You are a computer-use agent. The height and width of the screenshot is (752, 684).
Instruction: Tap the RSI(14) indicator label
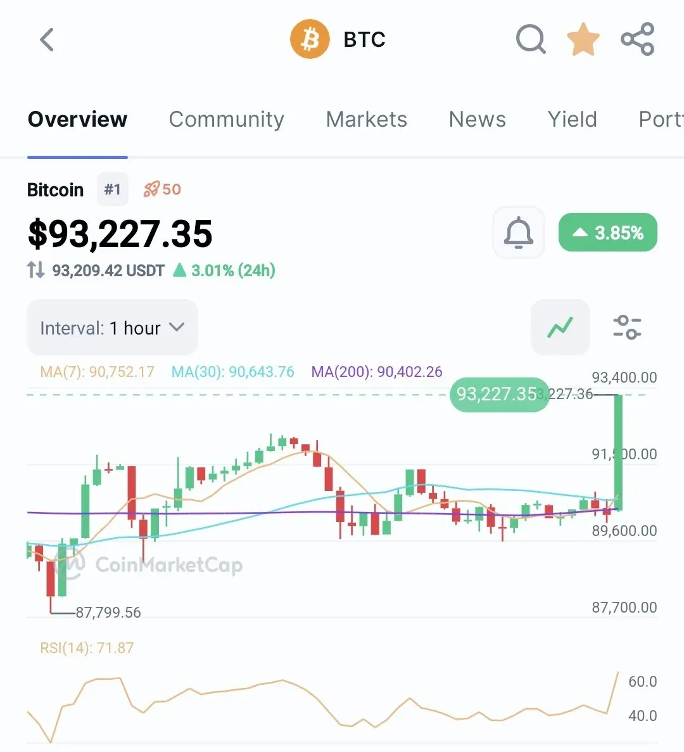87,647
